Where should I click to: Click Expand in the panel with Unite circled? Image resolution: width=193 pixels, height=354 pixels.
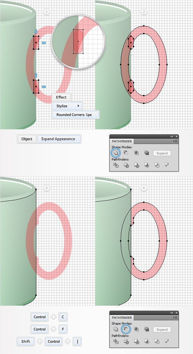[x=162, y=153]
